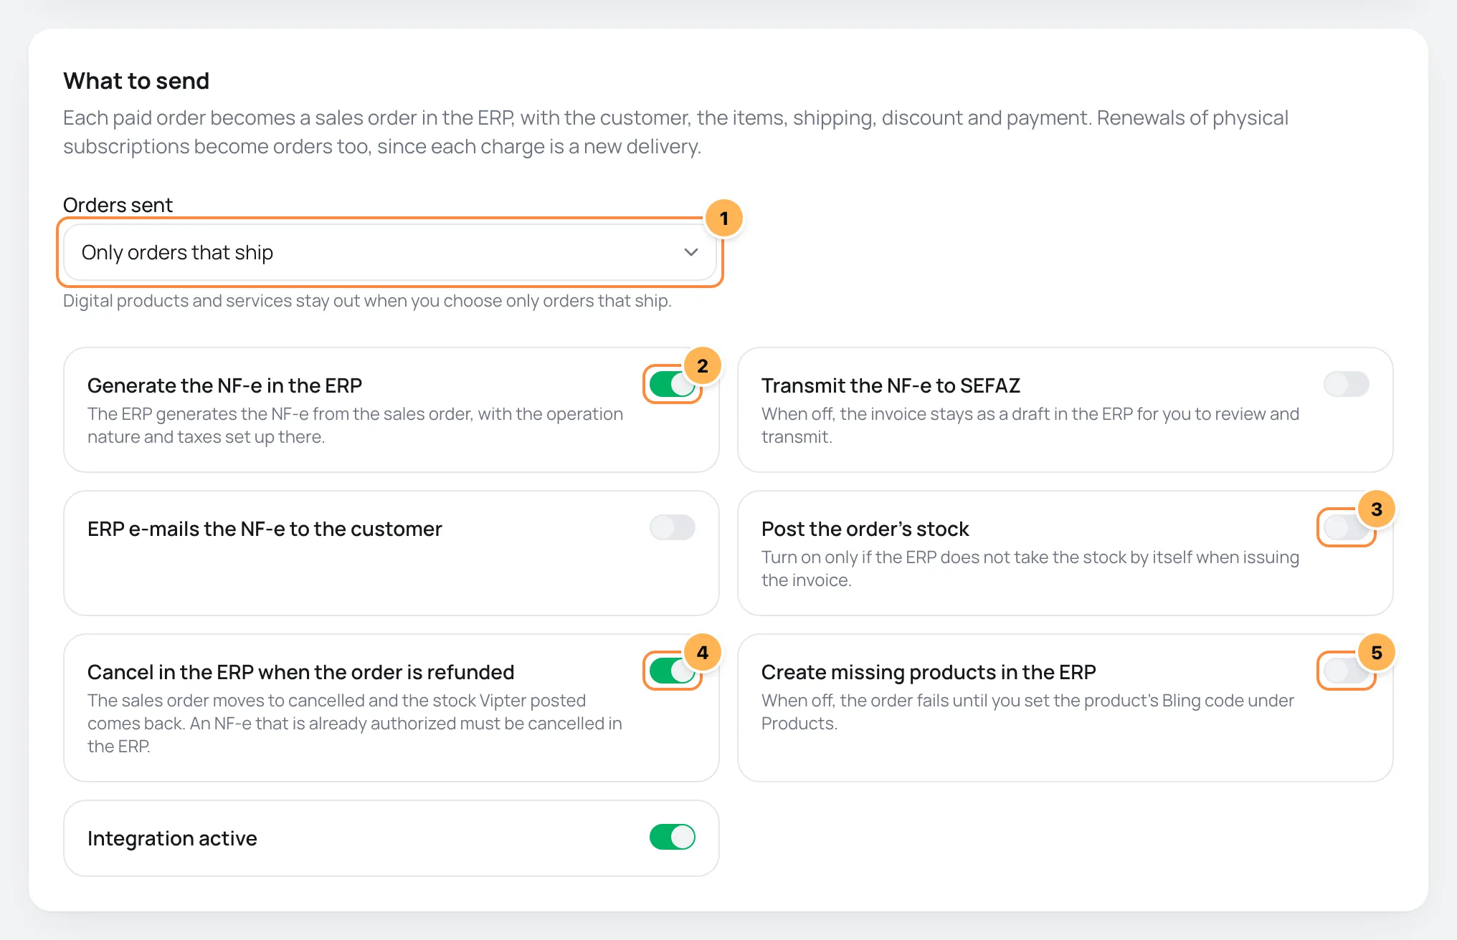Click 'Transmit the NF-e to SEFAZ' title
The height and width of the screenshot is (940, 1457).
click(891, 385)
